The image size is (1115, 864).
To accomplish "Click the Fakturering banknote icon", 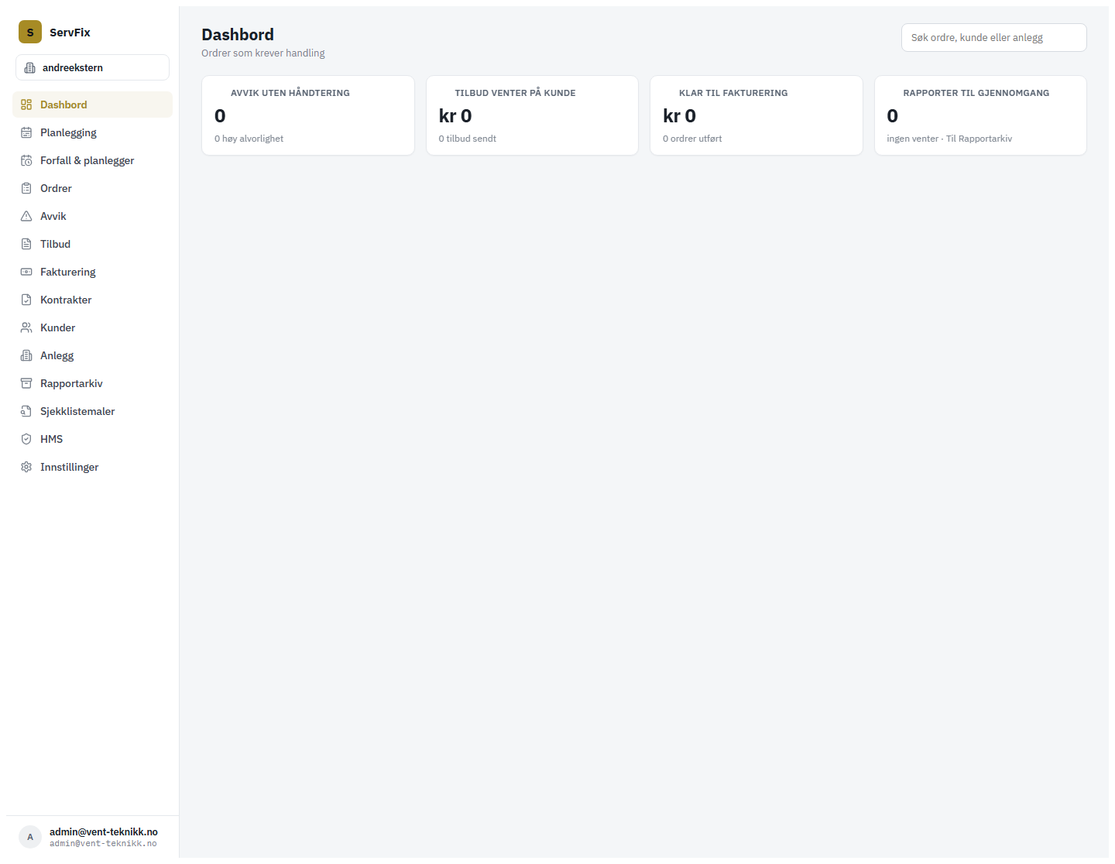I will (x=26, y=272).
